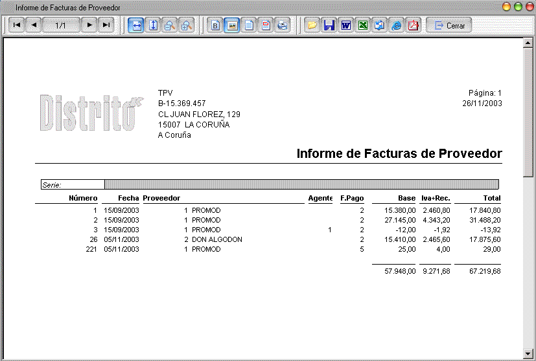The height and width of the screenshot is (361, 536).
Task: Go to the first report page
Action: [x=17, y=25]
